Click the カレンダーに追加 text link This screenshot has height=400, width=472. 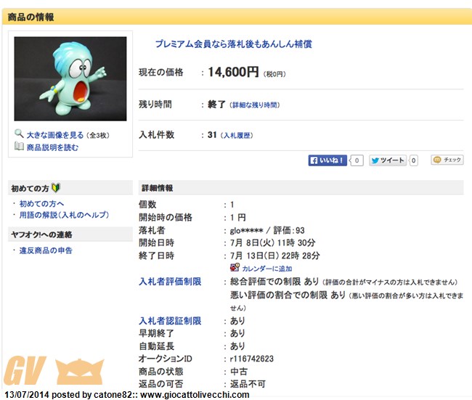point(266,269)
